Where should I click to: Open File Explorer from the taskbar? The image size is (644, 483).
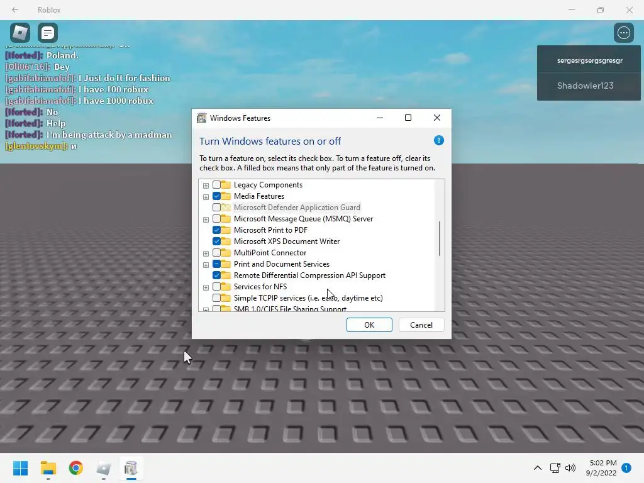coord(48,468)
